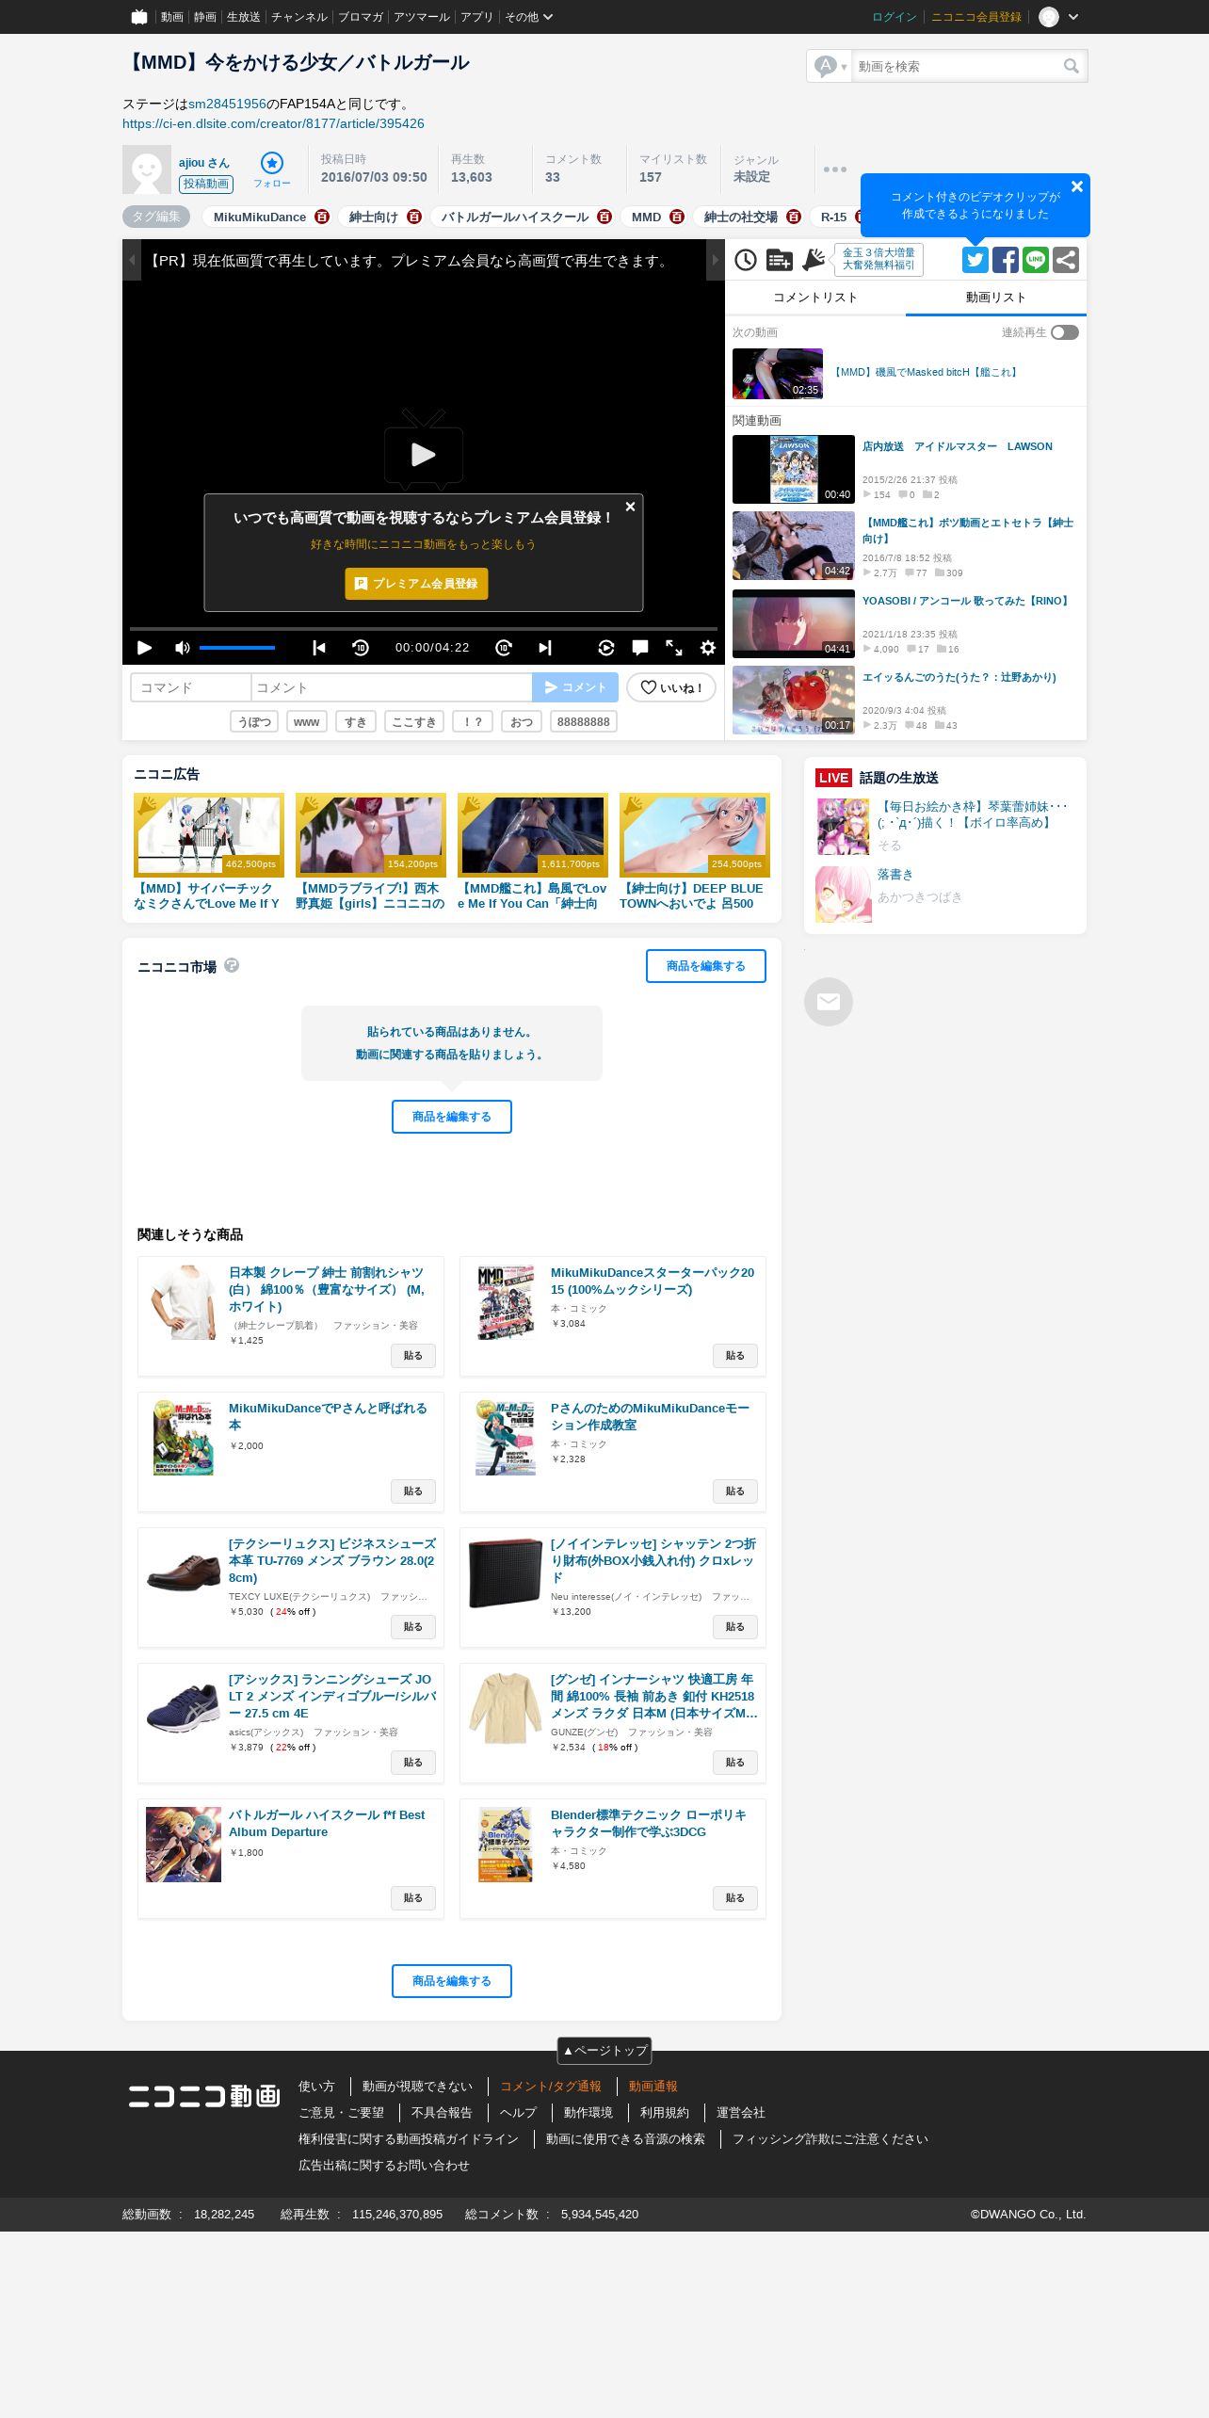1209x2418 pixels.
Task: Expand user account menu chevron
Action: 1073,17
